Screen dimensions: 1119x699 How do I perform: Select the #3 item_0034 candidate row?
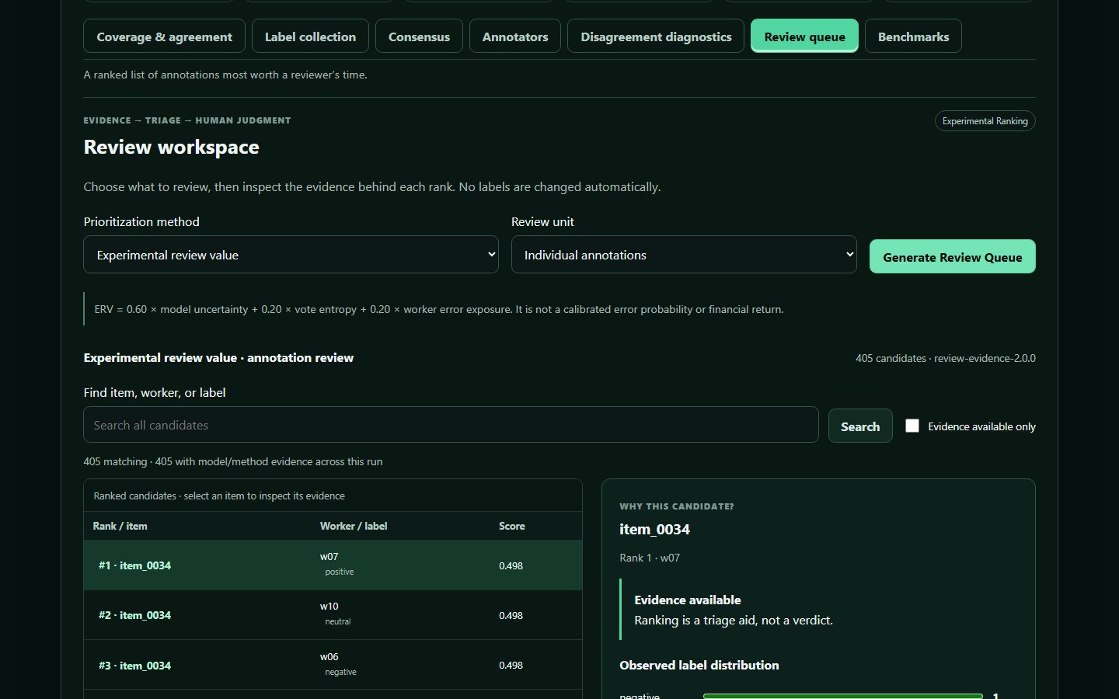(333, 665)
